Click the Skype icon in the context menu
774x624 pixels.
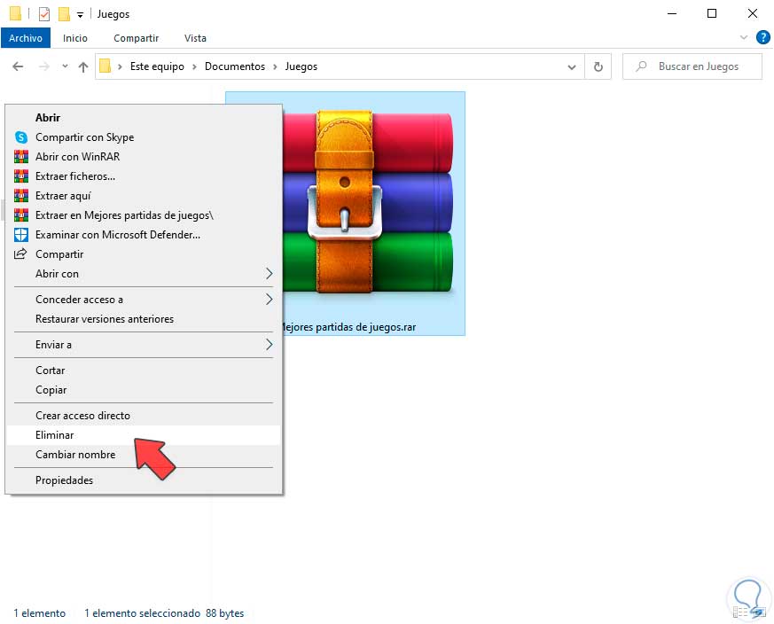(20, 137)
